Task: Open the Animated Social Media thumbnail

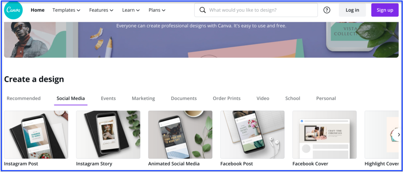Action: [x=180, y=135]
